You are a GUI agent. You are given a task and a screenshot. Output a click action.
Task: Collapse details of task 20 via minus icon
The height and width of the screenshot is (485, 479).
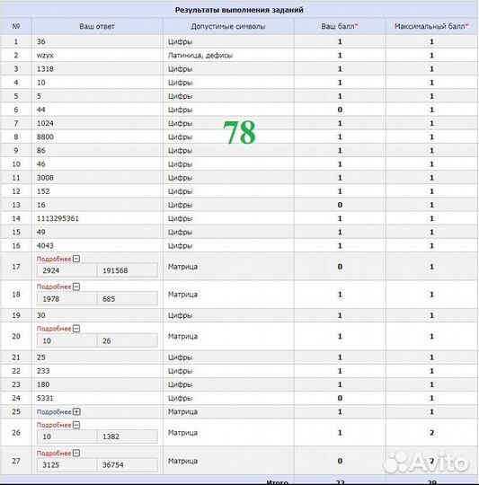click(76, 329)
